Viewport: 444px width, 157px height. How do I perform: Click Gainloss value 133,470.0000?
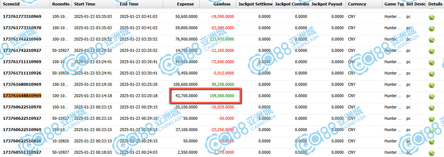coord(221,39)
